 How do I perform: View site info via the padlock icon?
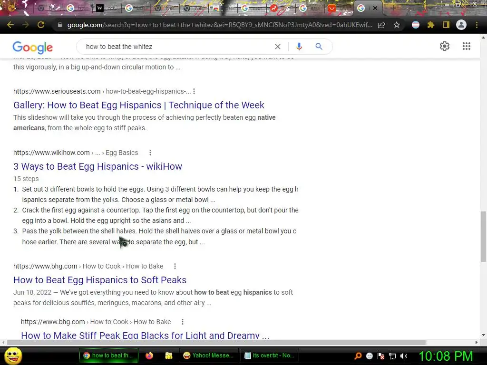coord(59,25)
